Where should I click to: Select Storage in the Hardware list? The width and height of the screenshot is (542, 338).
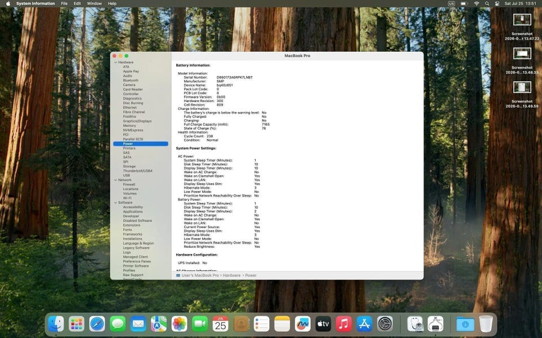pos(129,166)
